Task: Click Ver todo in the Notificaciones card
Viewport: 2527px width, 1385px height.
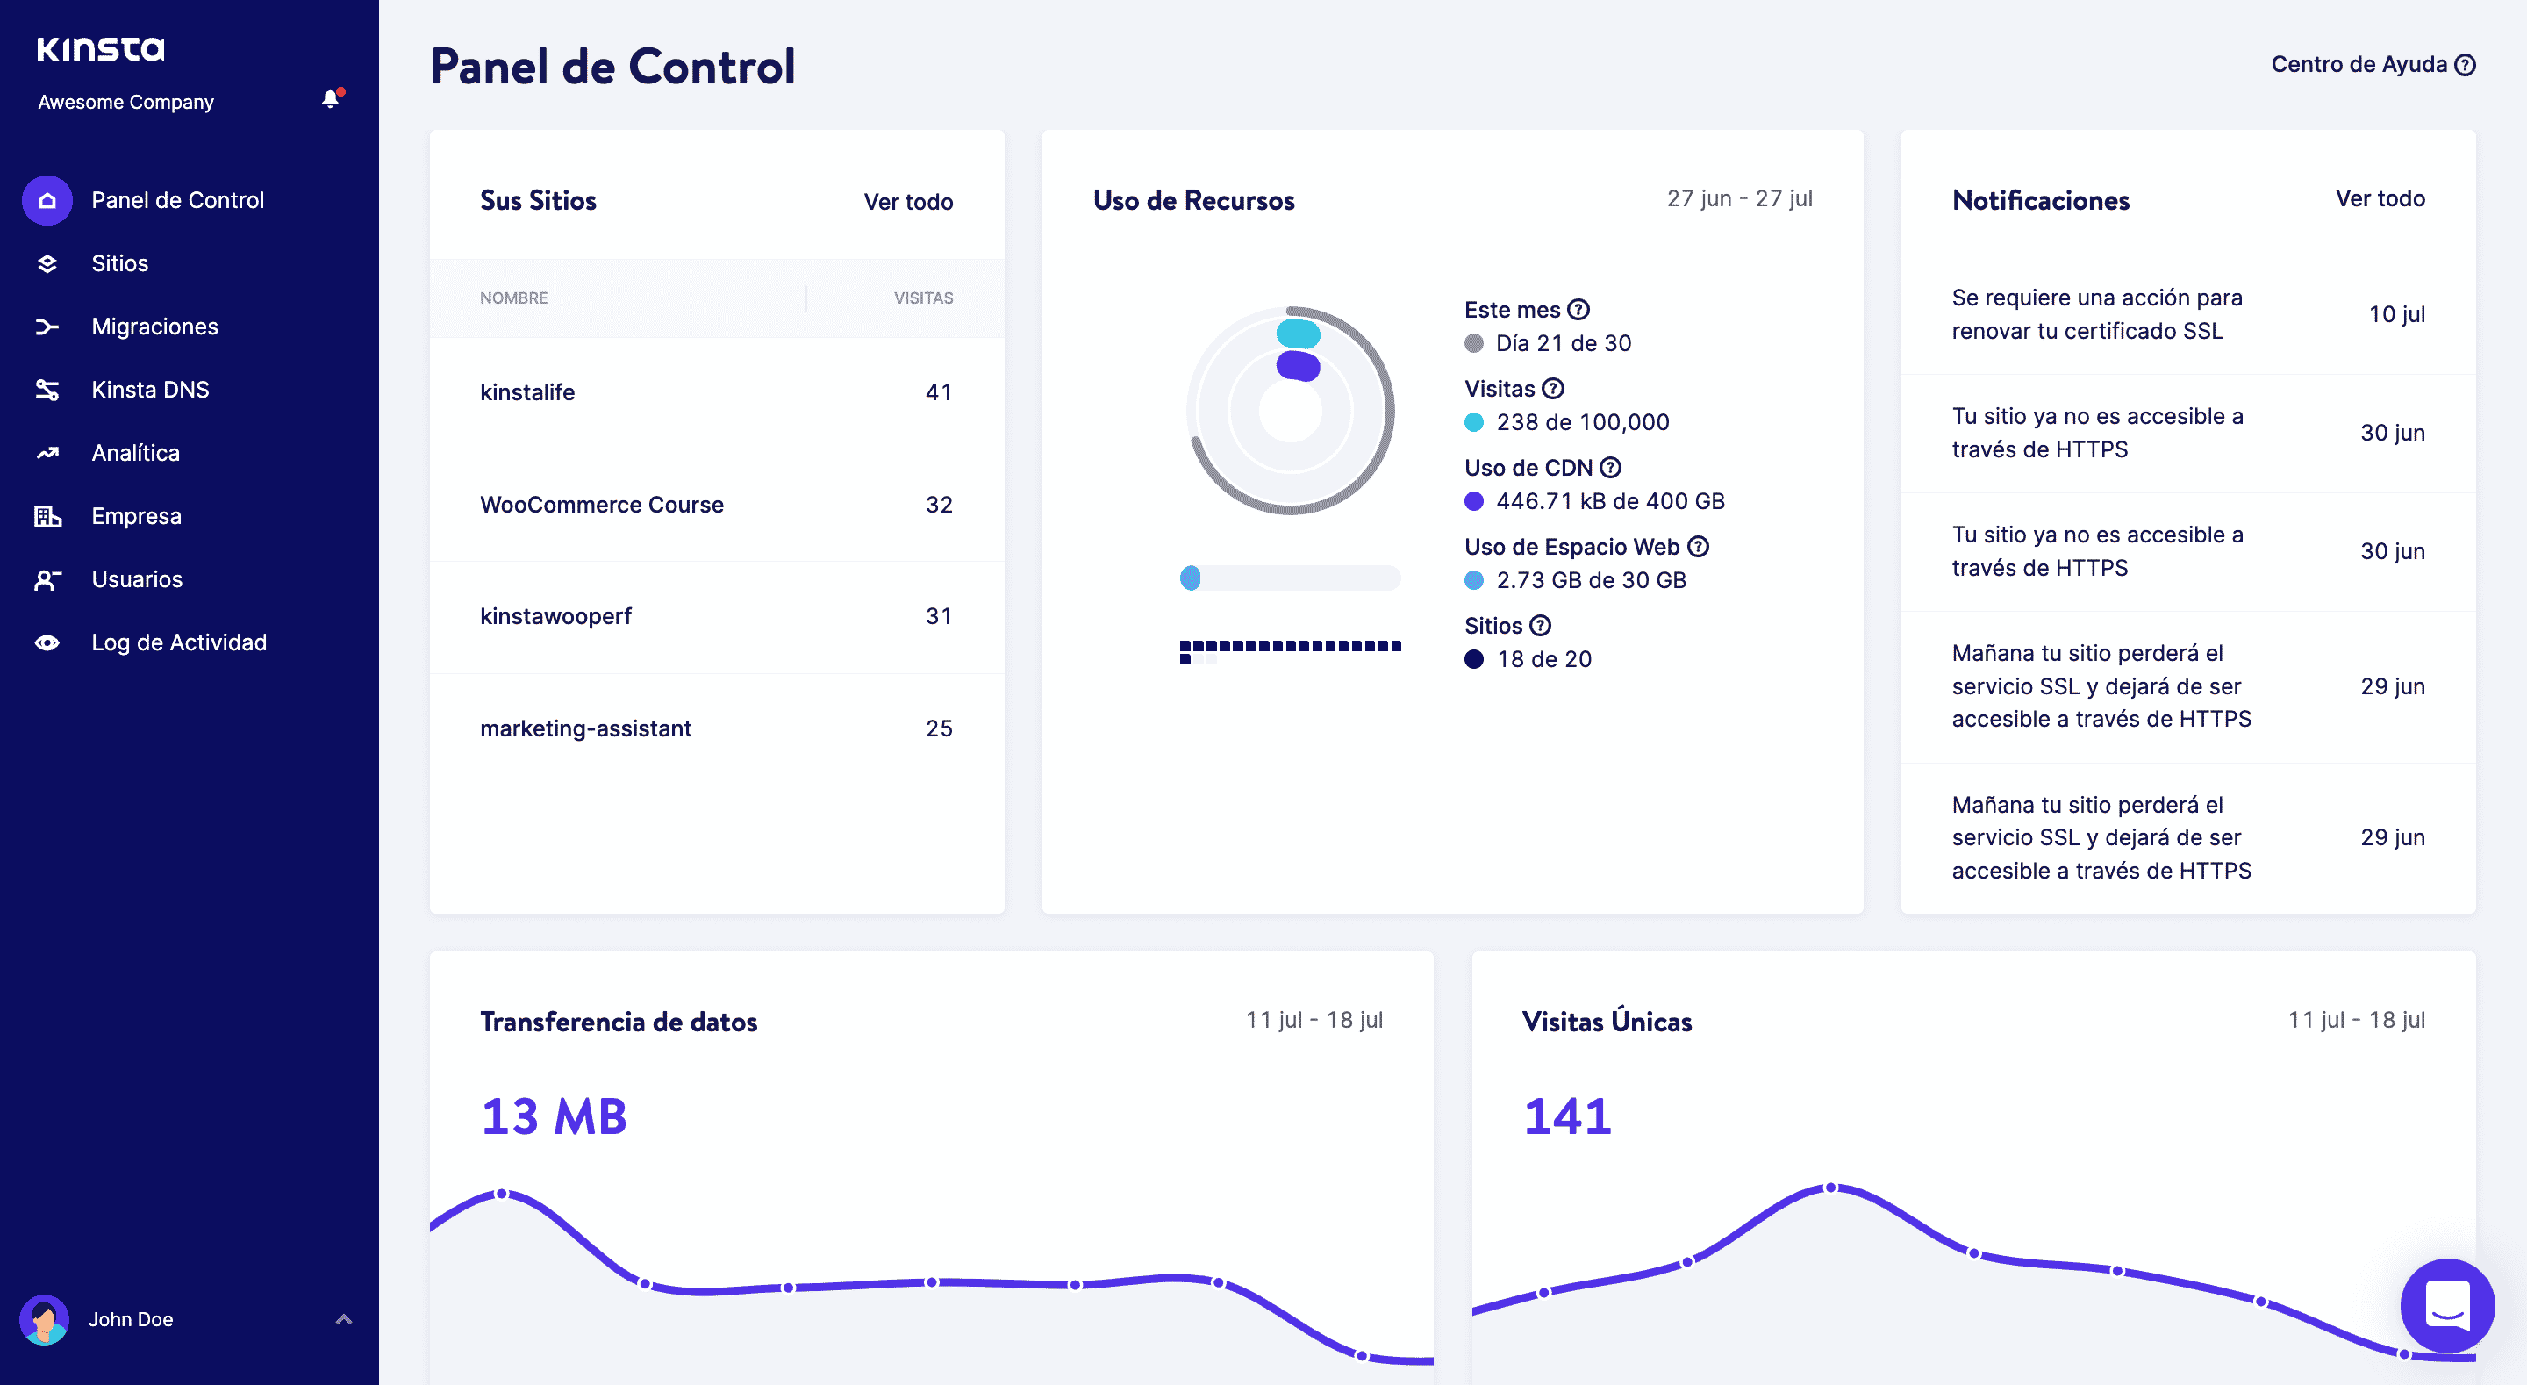Action: [x=2379, y=198]
